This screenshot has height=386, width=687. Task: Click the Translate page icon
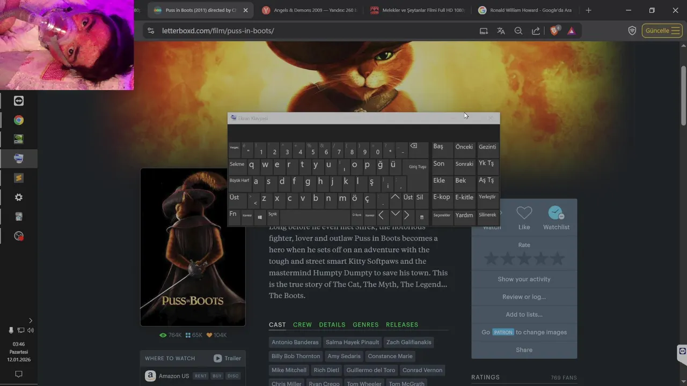[x=501, y=31]
